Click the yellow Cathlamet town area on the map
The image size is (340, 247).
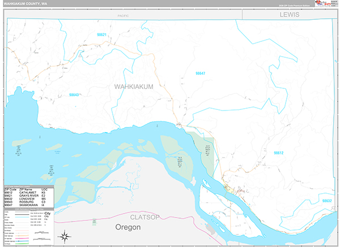[x=229, y=190]
